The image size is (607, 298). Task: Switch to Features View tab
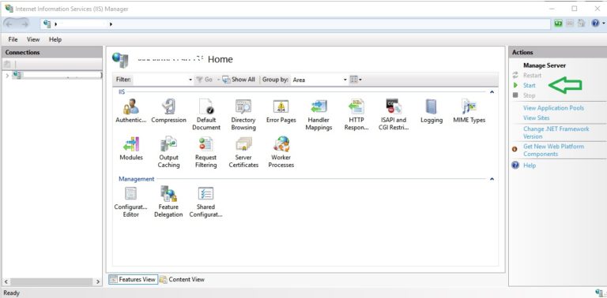pos(133,279)
